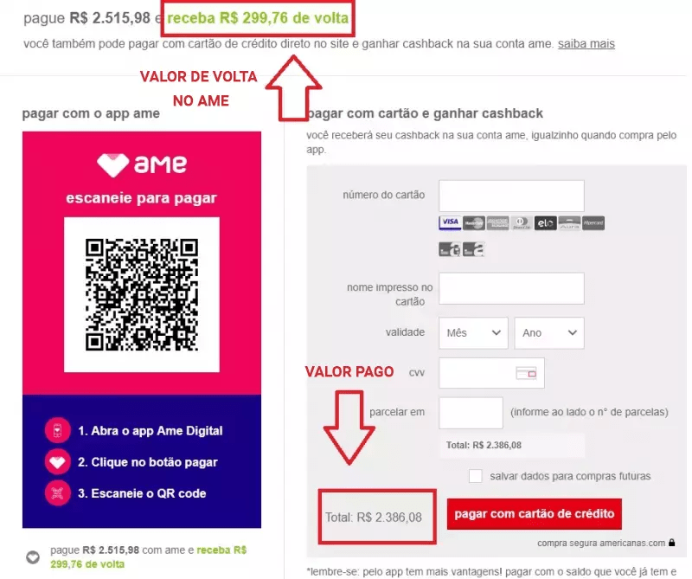Click the pagar com cartão de crédito button
Viewport: 692px width, 579px height.
pyautogui.click(x=534, y=514)
